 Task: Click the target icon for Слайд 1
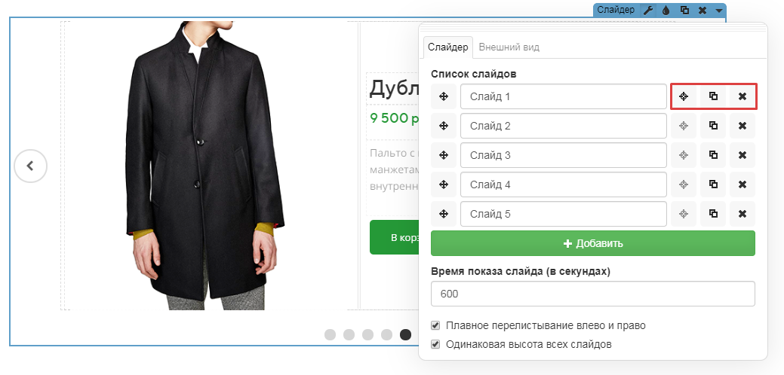[x=683, y=96]
